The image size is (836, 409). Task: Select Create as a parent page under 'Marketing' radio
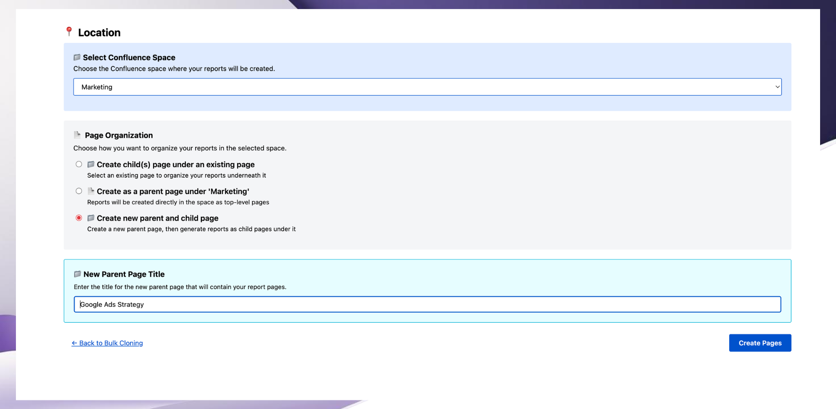coord(79,191)
